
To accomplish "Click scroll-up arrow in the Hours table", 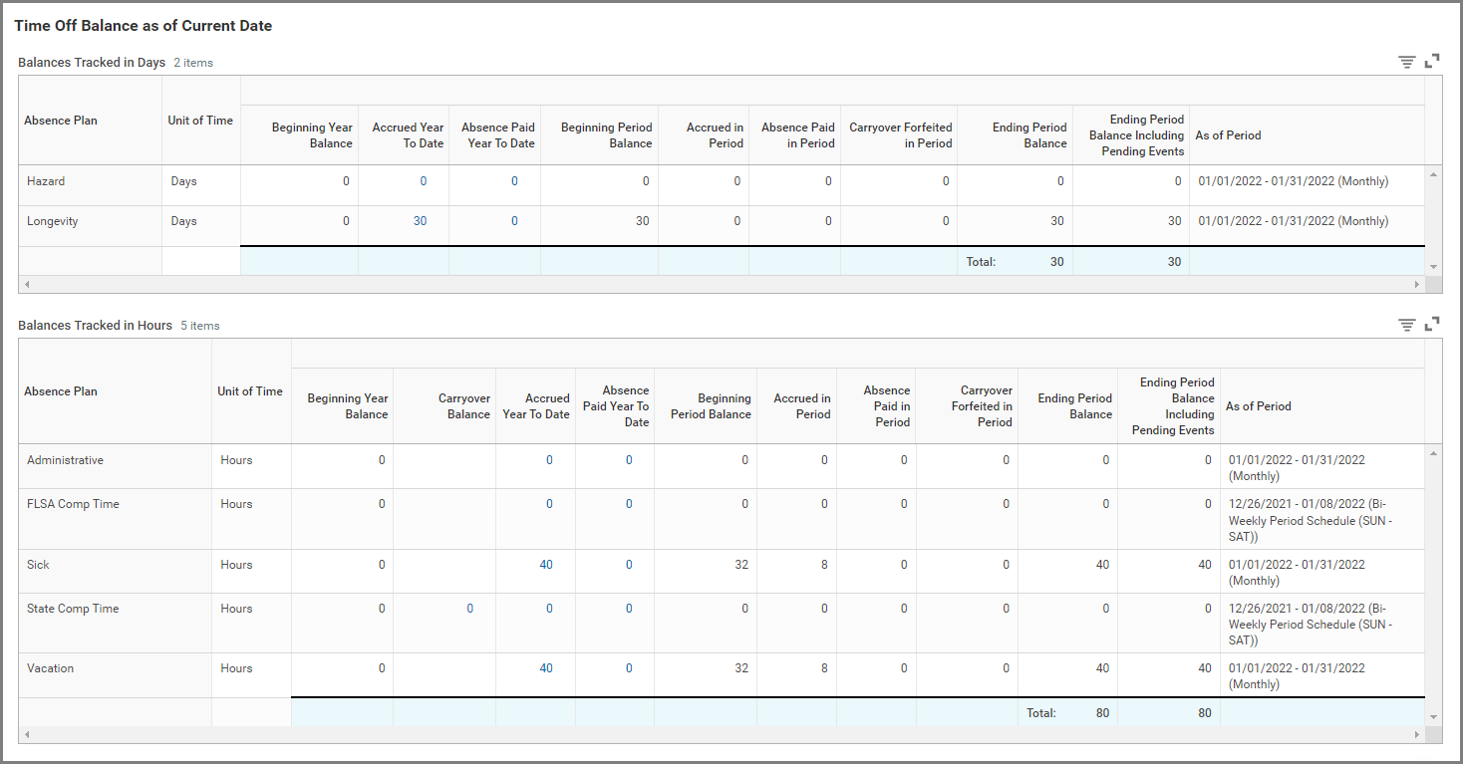I will point(1433,453).
